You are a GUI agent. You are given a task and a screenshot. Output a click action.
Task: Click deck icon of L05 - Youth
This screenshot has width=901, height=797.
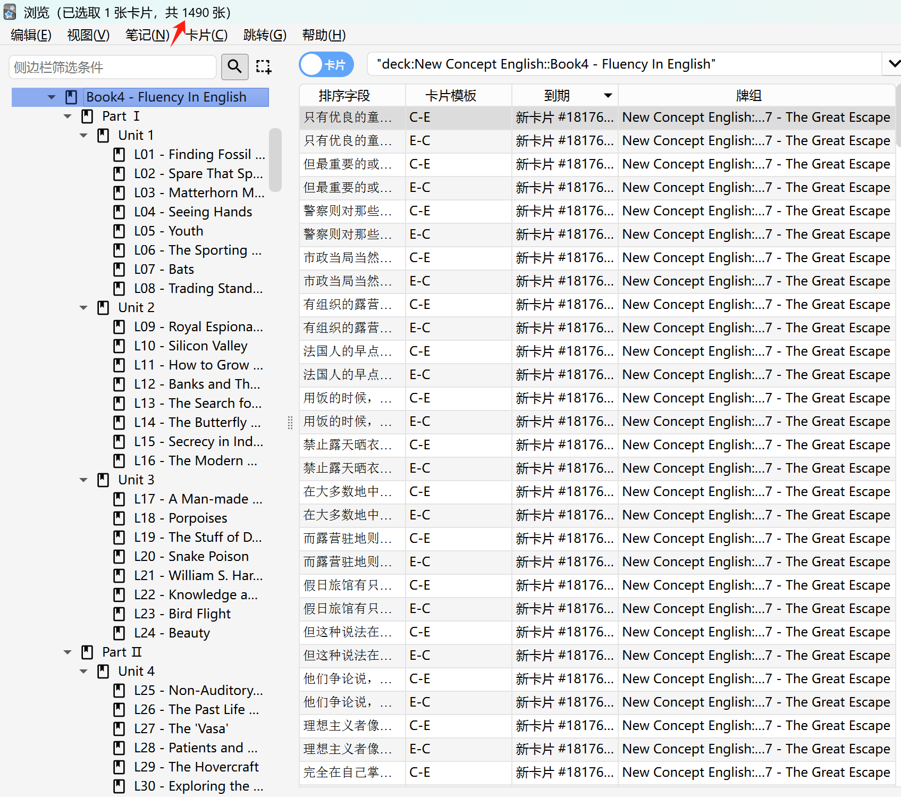[119, 231]
